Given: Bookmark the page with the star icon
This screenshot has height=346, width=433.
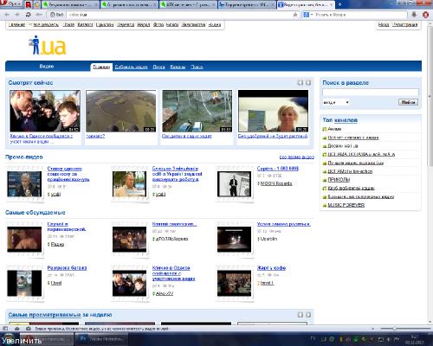Looking at the screenshot, I should [x=295, y=15].
